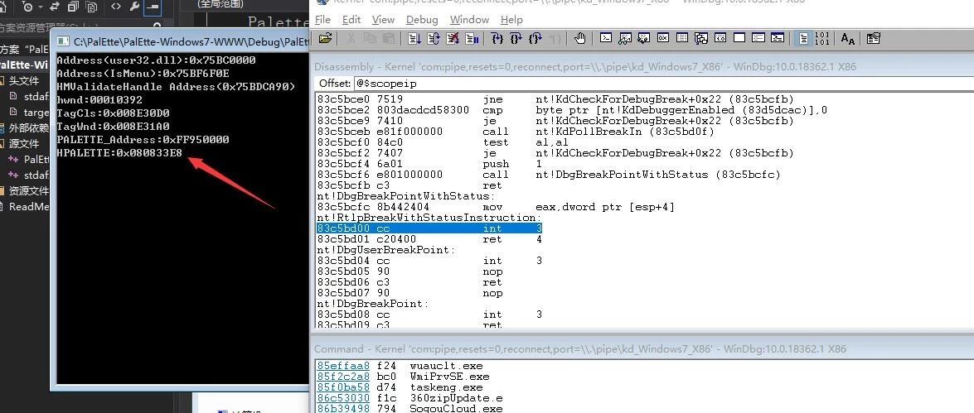Open the Edit menu in WinDbg
This screenshot has width=974, height=413.
coord(351,20)
